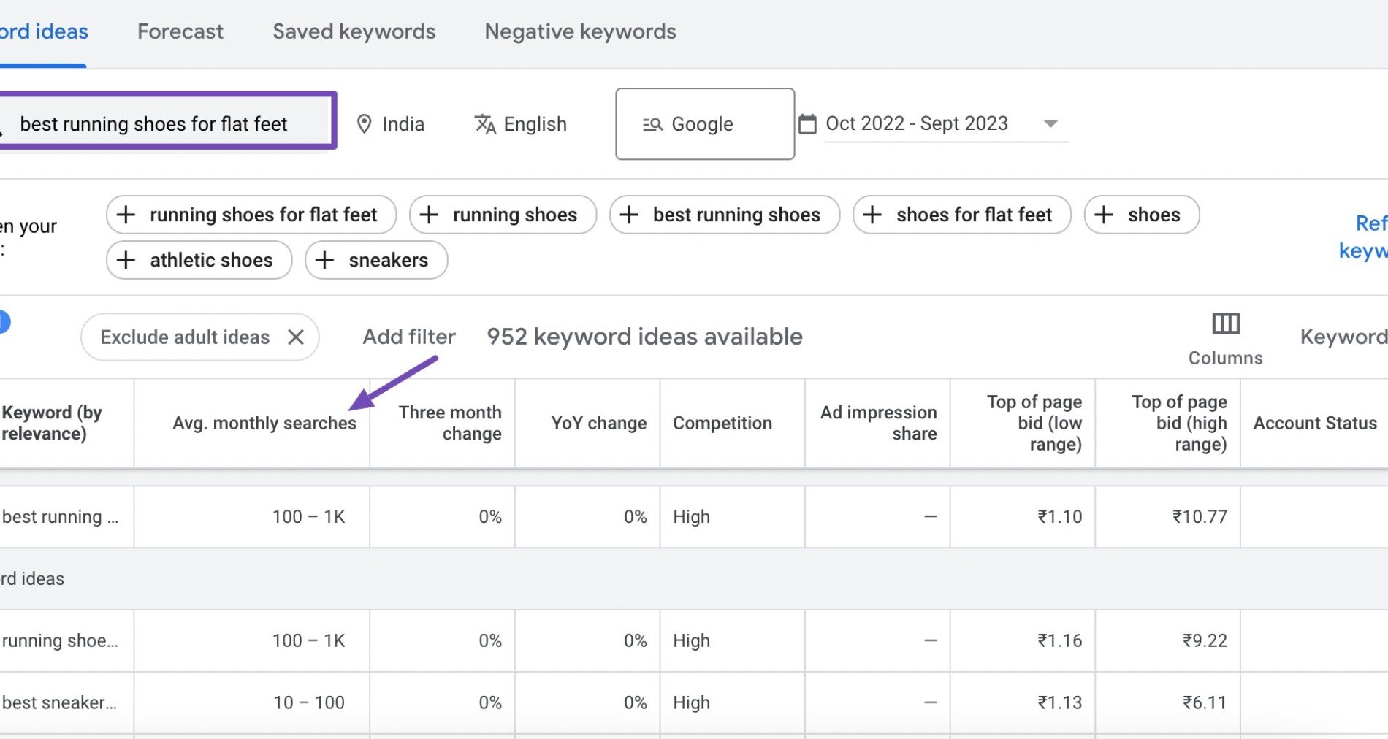Viewport: 1388px width, 739px height.
Task: Click the ₹6.11 high range bid value
Action: click(x=1205, y=702)
